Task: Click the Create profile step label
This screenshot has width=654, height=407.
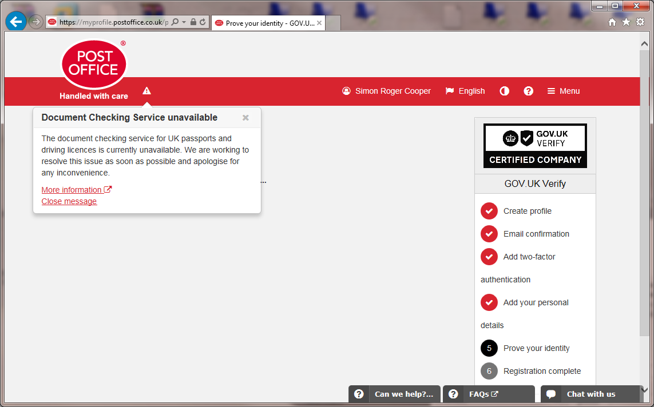Action: click(527, 211)
